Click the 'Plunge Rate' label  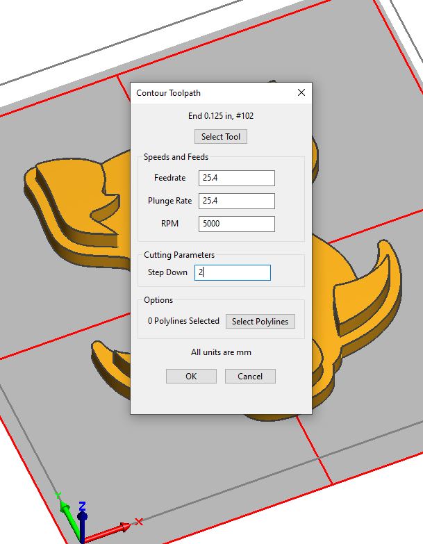[x=170, y=201]
